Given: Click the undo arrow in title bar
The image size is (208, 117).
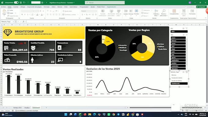Looking at the screenshot, I should [x=24, y=2].
